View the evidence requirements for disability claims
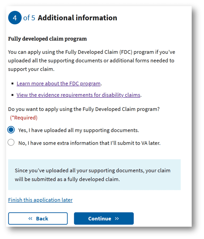The width and height of the screenshot is (204, 239). (78, 95)
